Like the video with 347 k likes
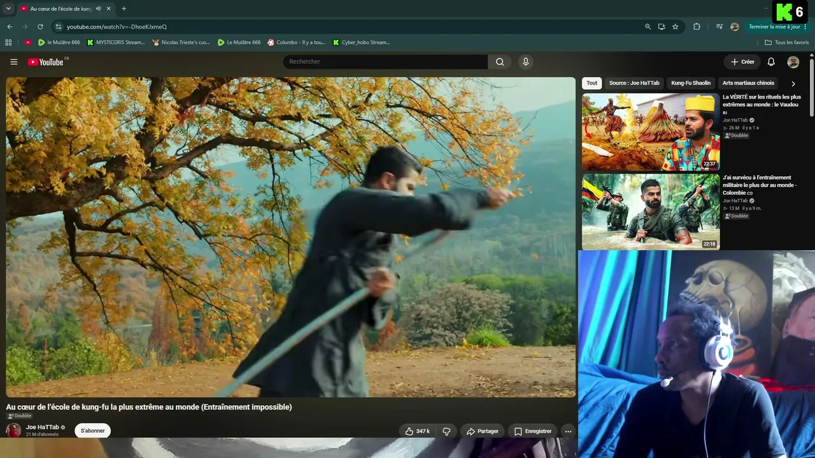Viewport: 815px width, 458px height. 417,431
